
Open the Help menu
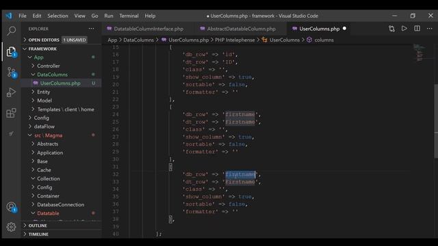(x=150, y=16)
